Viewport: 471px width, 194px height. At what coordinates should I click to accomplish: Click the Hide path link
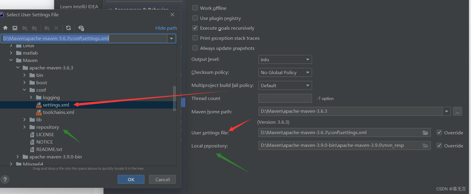click(166, 28)
